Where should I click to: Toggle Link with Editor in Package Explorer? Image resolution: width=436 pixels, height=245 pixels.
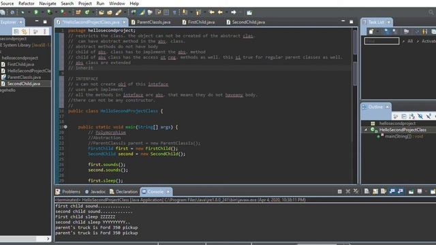(x=25, y=32)
